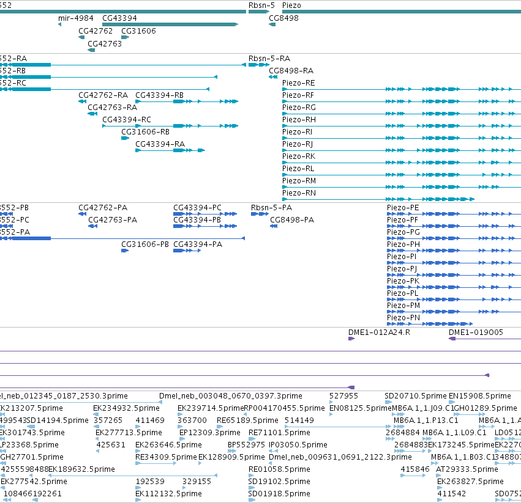
Task: Click the 527955 EST label
Action: (x=343, y=396)
